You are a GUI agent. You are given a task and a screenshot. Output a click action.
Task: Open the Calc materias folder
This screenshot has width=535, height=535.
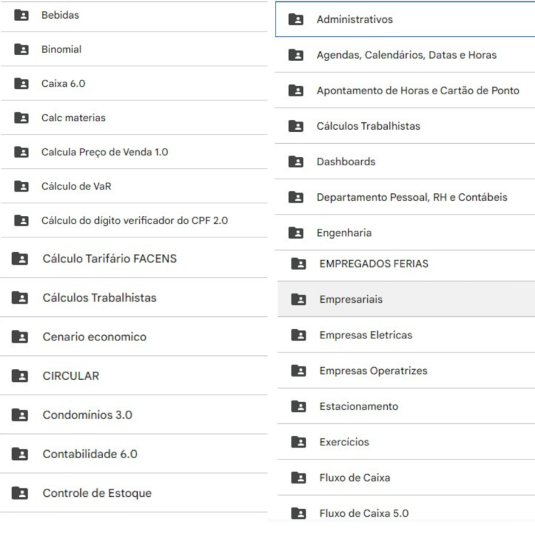pos(74,118)
